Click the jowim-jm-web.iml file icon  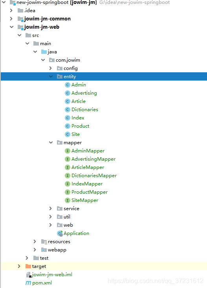pyautogui.click(x=28, y=275)
